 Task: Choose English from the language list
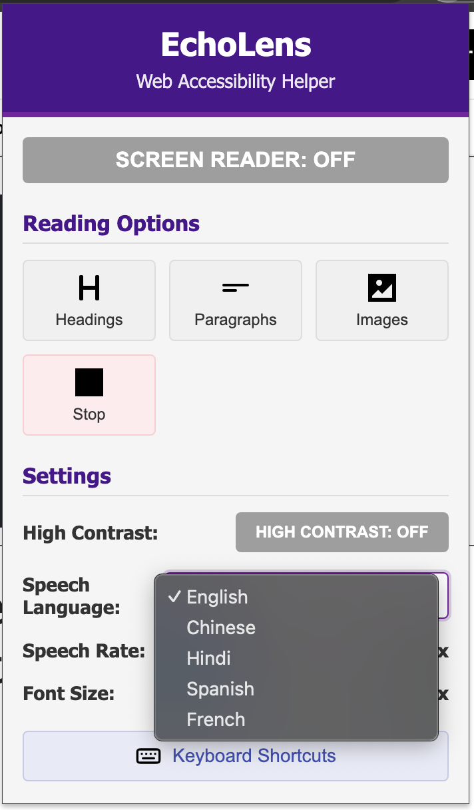click(217, 597)
